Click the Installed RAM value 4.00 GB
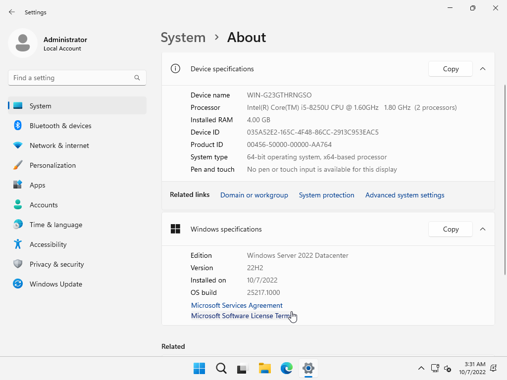 pyautogui.click(x=258, y=120)
